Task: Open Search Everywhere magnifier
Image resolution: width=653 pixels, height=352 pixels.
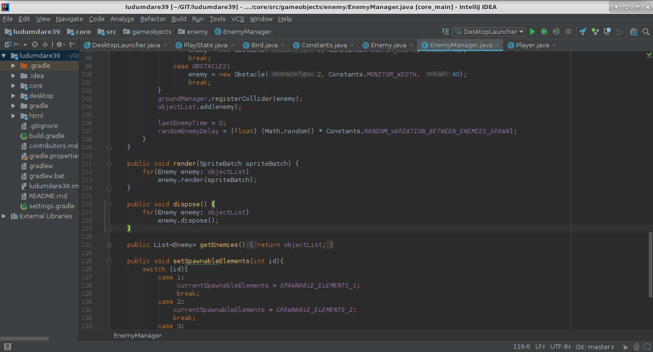Action: click(x=646, y=32)
